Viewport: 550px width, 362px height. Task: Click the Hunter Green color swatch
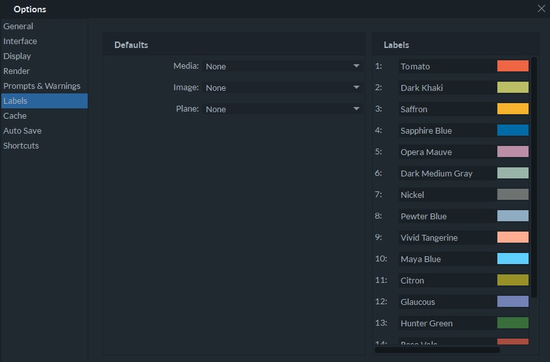tap(512, 323)
